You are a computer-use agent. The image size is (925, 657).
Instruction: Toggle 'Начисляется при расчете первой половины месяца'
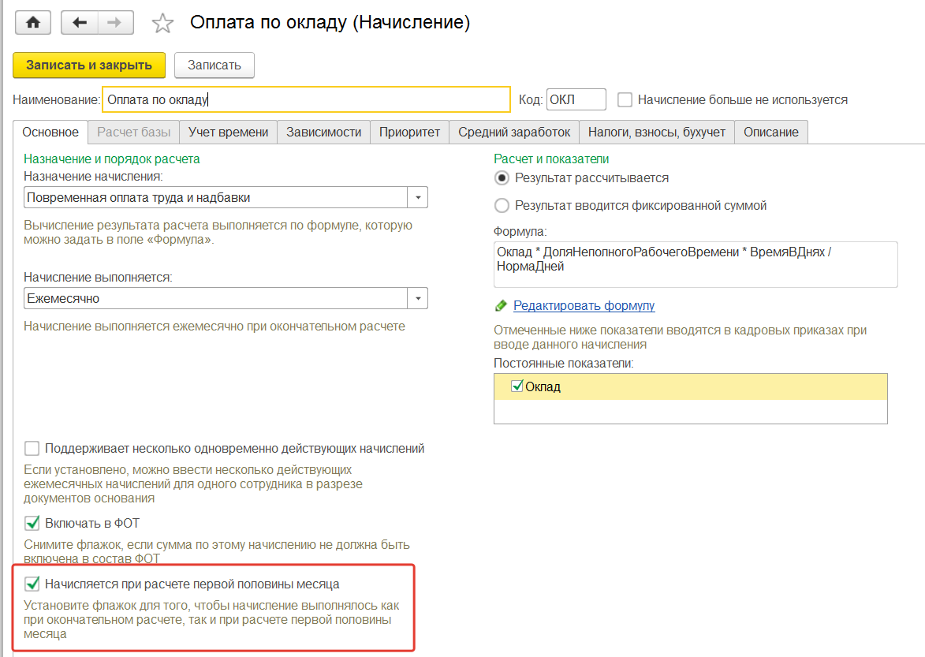[32, 584]
